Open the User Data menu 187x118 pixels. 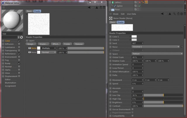click(131, 14)
